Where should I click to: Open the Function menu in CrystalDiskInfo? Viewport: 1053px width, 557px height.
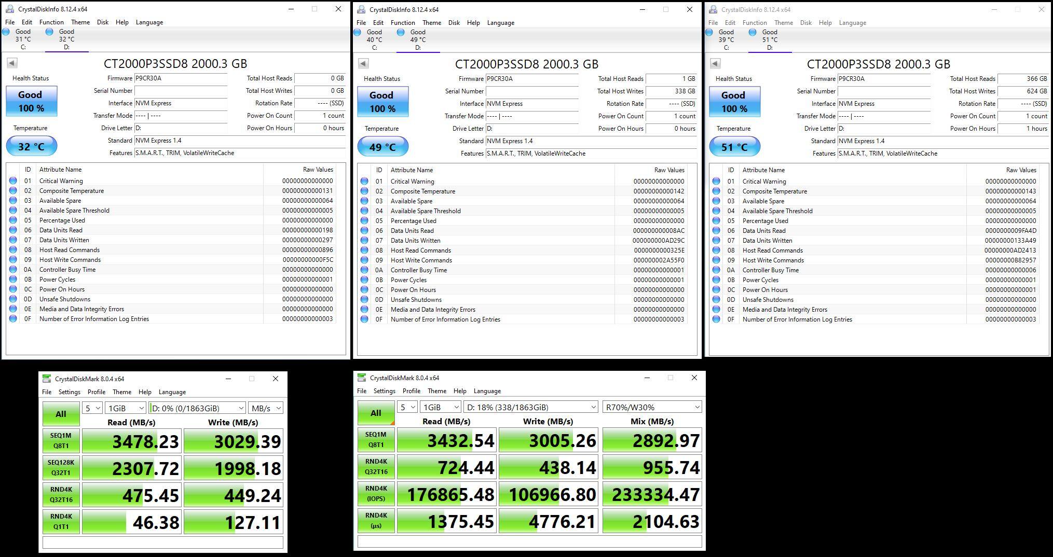click(51, 22)
